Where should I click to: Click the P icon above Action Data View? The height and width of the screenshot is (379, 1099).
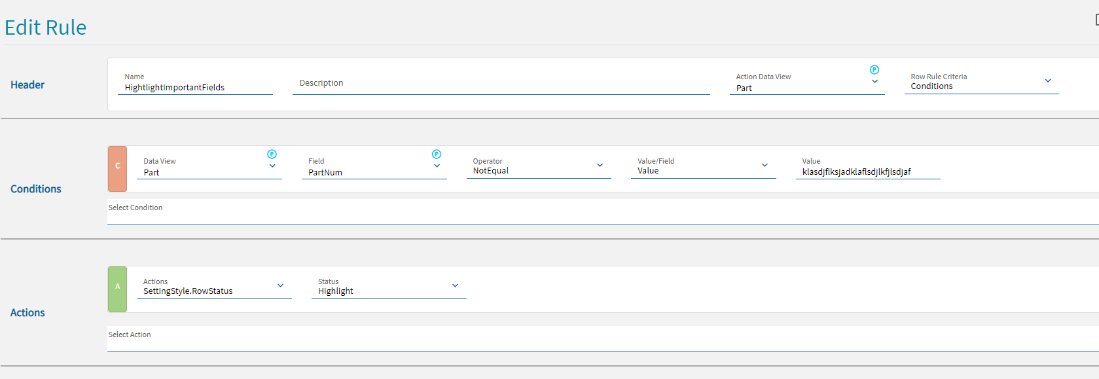click(874, 70)
